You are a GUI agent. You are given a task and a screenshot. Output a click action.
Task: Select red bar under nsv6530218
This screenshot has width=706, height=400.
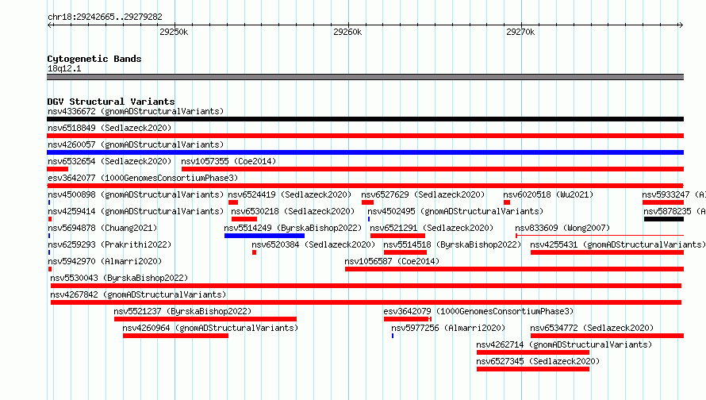(244, 219)
